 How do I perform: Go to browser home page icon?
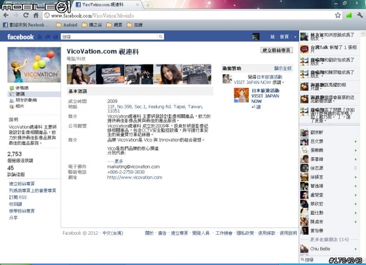tap(35, 15)
